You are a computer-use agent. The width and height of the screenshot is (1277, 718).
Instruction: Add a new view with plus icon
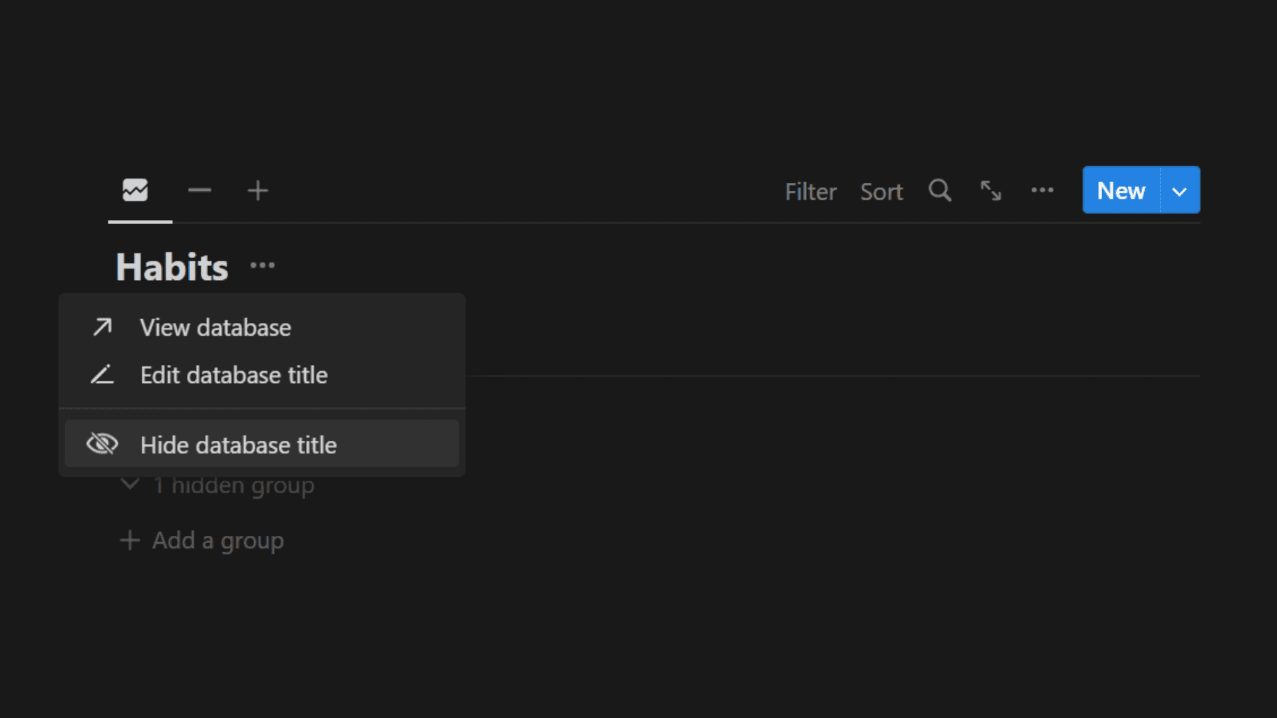258,191
